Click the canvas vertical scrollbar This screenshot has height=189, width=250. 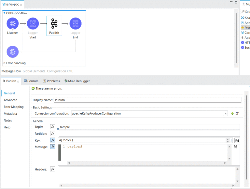click(236, 38)
